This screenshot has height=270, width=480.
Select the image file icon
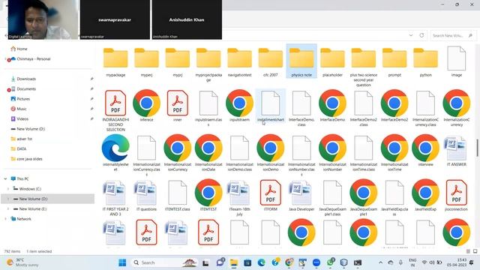click(457, 58)
